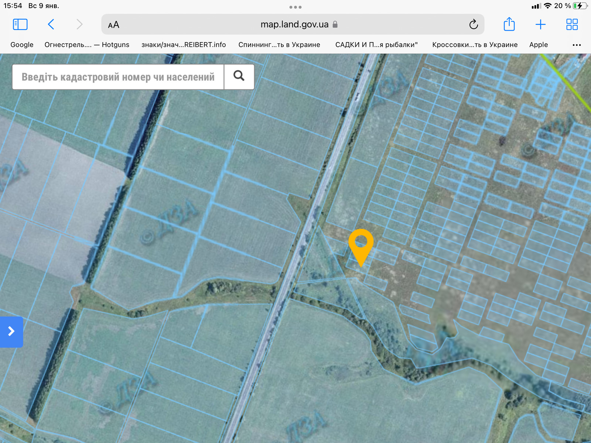Expand the blue side panel arrow
591x443 pixels.
pyautogui.click(x=11, y=332)
